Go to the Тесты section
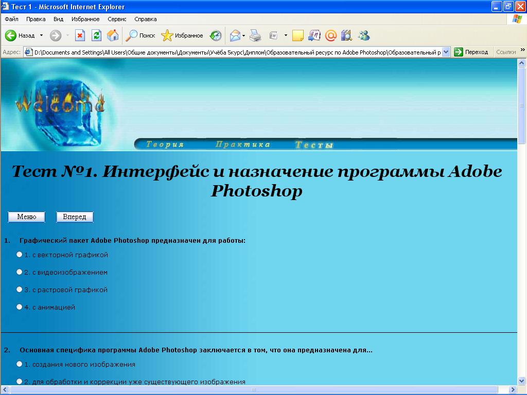The width and height of the screenshot is (527, 395). (x=314, y=145)
